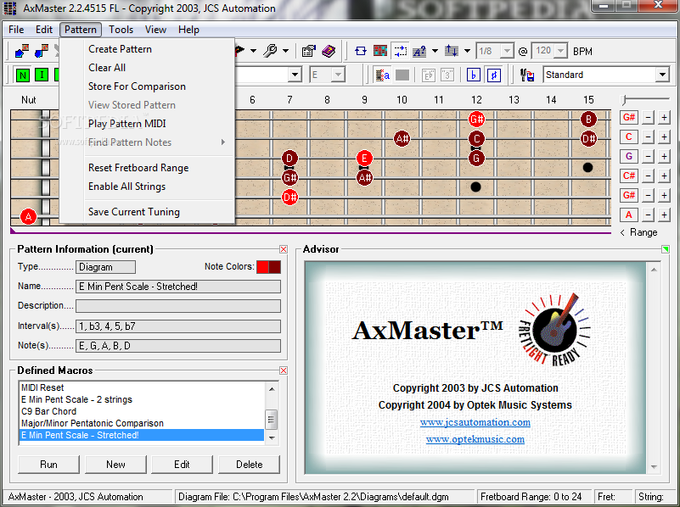Click the green Advisor corner icon
This screenshot has width=680, height=507.
click(x=666, y=249)
